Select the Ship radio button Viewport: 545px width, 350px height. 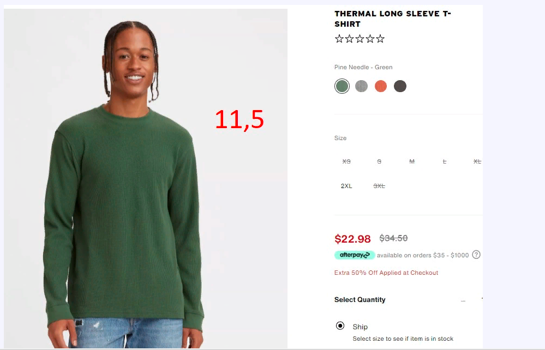pos(340,325)
